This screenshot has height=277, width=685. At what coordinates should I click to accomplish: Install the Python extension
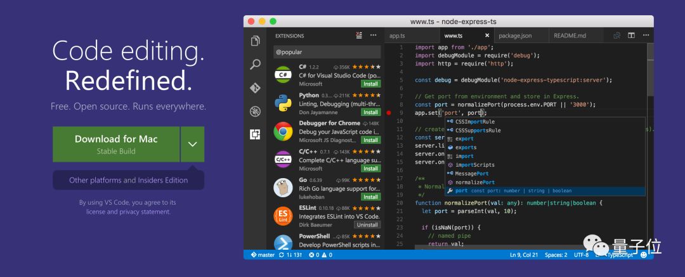click(x=370, y=112)
